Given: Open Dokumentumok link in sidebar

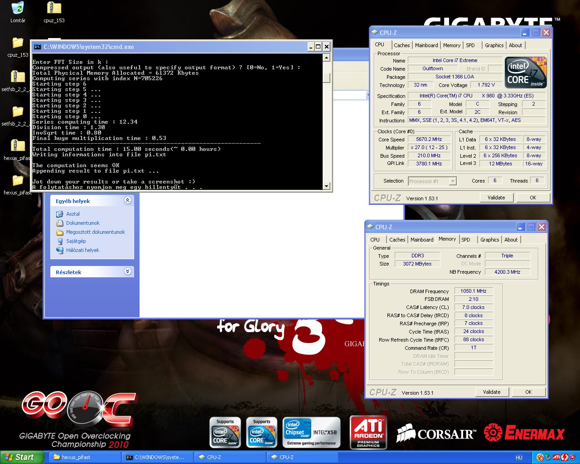Looking at the screenshot, I should (83, 223).
